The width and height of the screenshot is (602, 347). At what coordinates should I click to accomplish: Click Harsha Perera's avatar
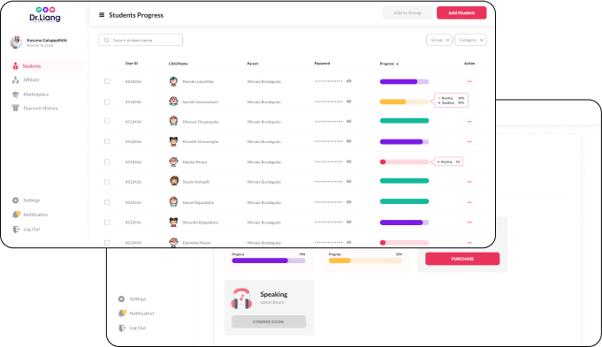(x=173, y=162)
